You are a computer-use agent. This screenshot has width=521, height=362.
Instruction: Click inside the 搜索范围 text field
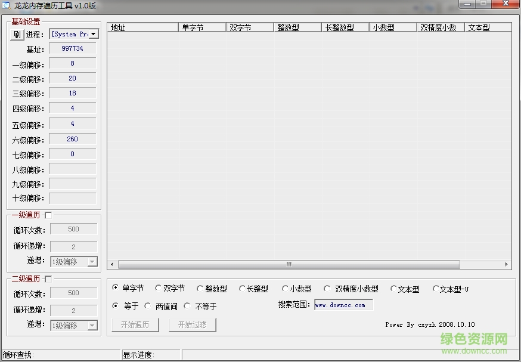343,304
